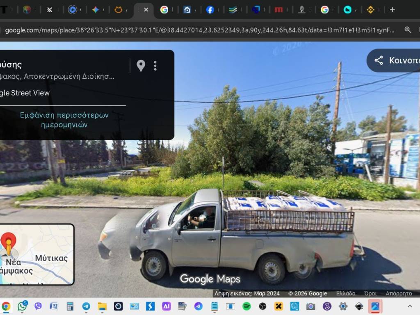
Task: Open WhatsApp from the taskbar
Action: click(22, 306)
